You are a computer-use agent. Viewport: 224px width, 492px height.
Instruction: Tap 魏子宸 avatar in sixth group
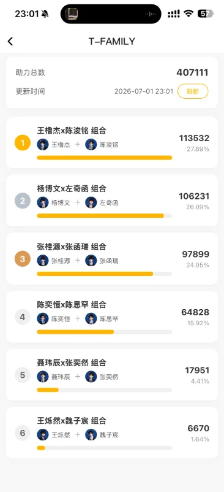tap(91, 435)
